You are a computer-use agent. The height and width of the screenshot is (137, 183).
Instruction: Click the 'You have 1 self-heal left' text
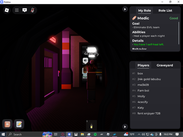[149, 45]
